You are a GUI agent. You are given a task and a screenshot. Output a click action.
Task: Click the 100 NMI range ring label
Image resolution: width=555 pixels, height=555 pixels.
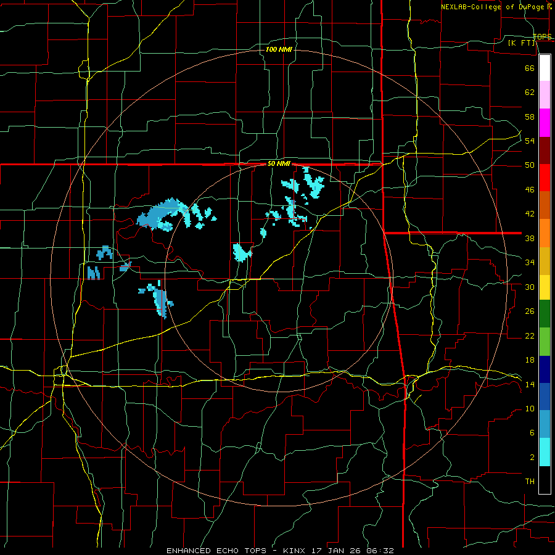point(279,49)
